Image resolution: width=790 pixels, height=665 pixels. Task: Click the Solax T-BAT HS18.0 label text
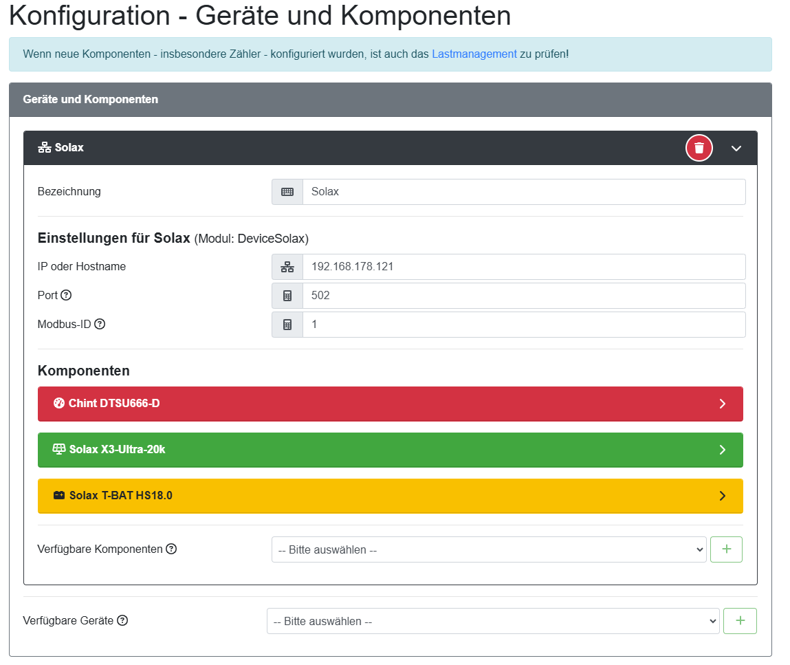point(121,496)
